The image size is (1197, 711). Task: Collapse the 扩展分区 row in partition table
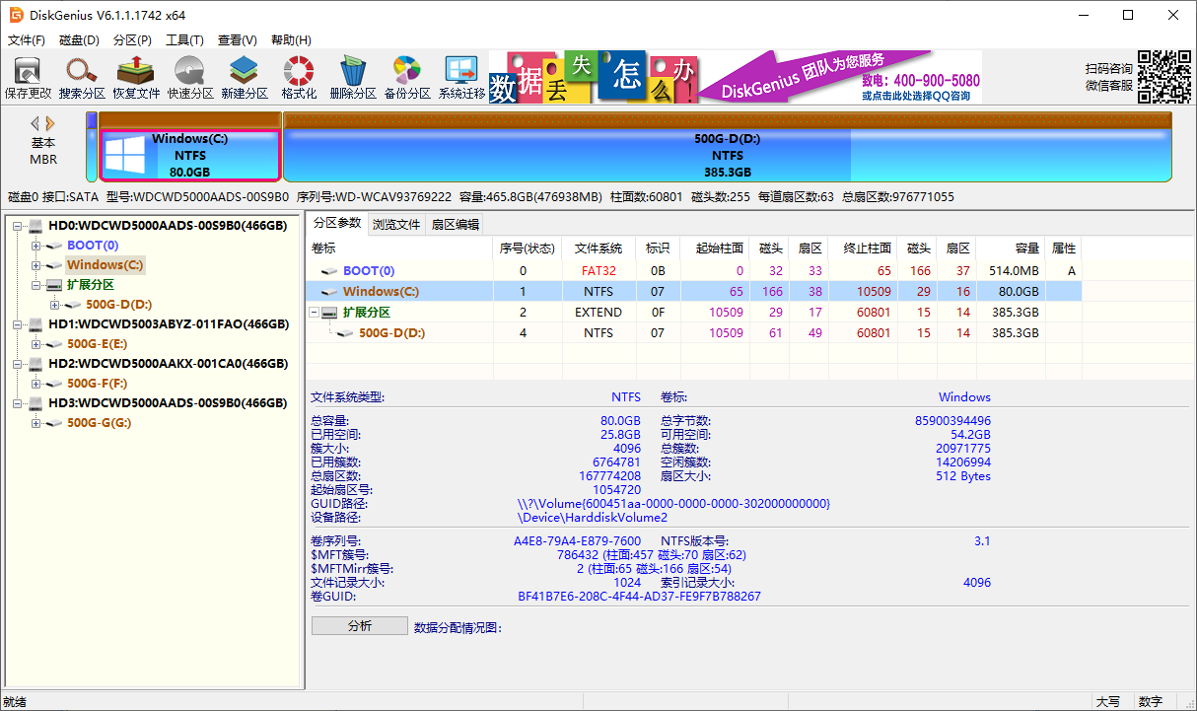point(316,313)
